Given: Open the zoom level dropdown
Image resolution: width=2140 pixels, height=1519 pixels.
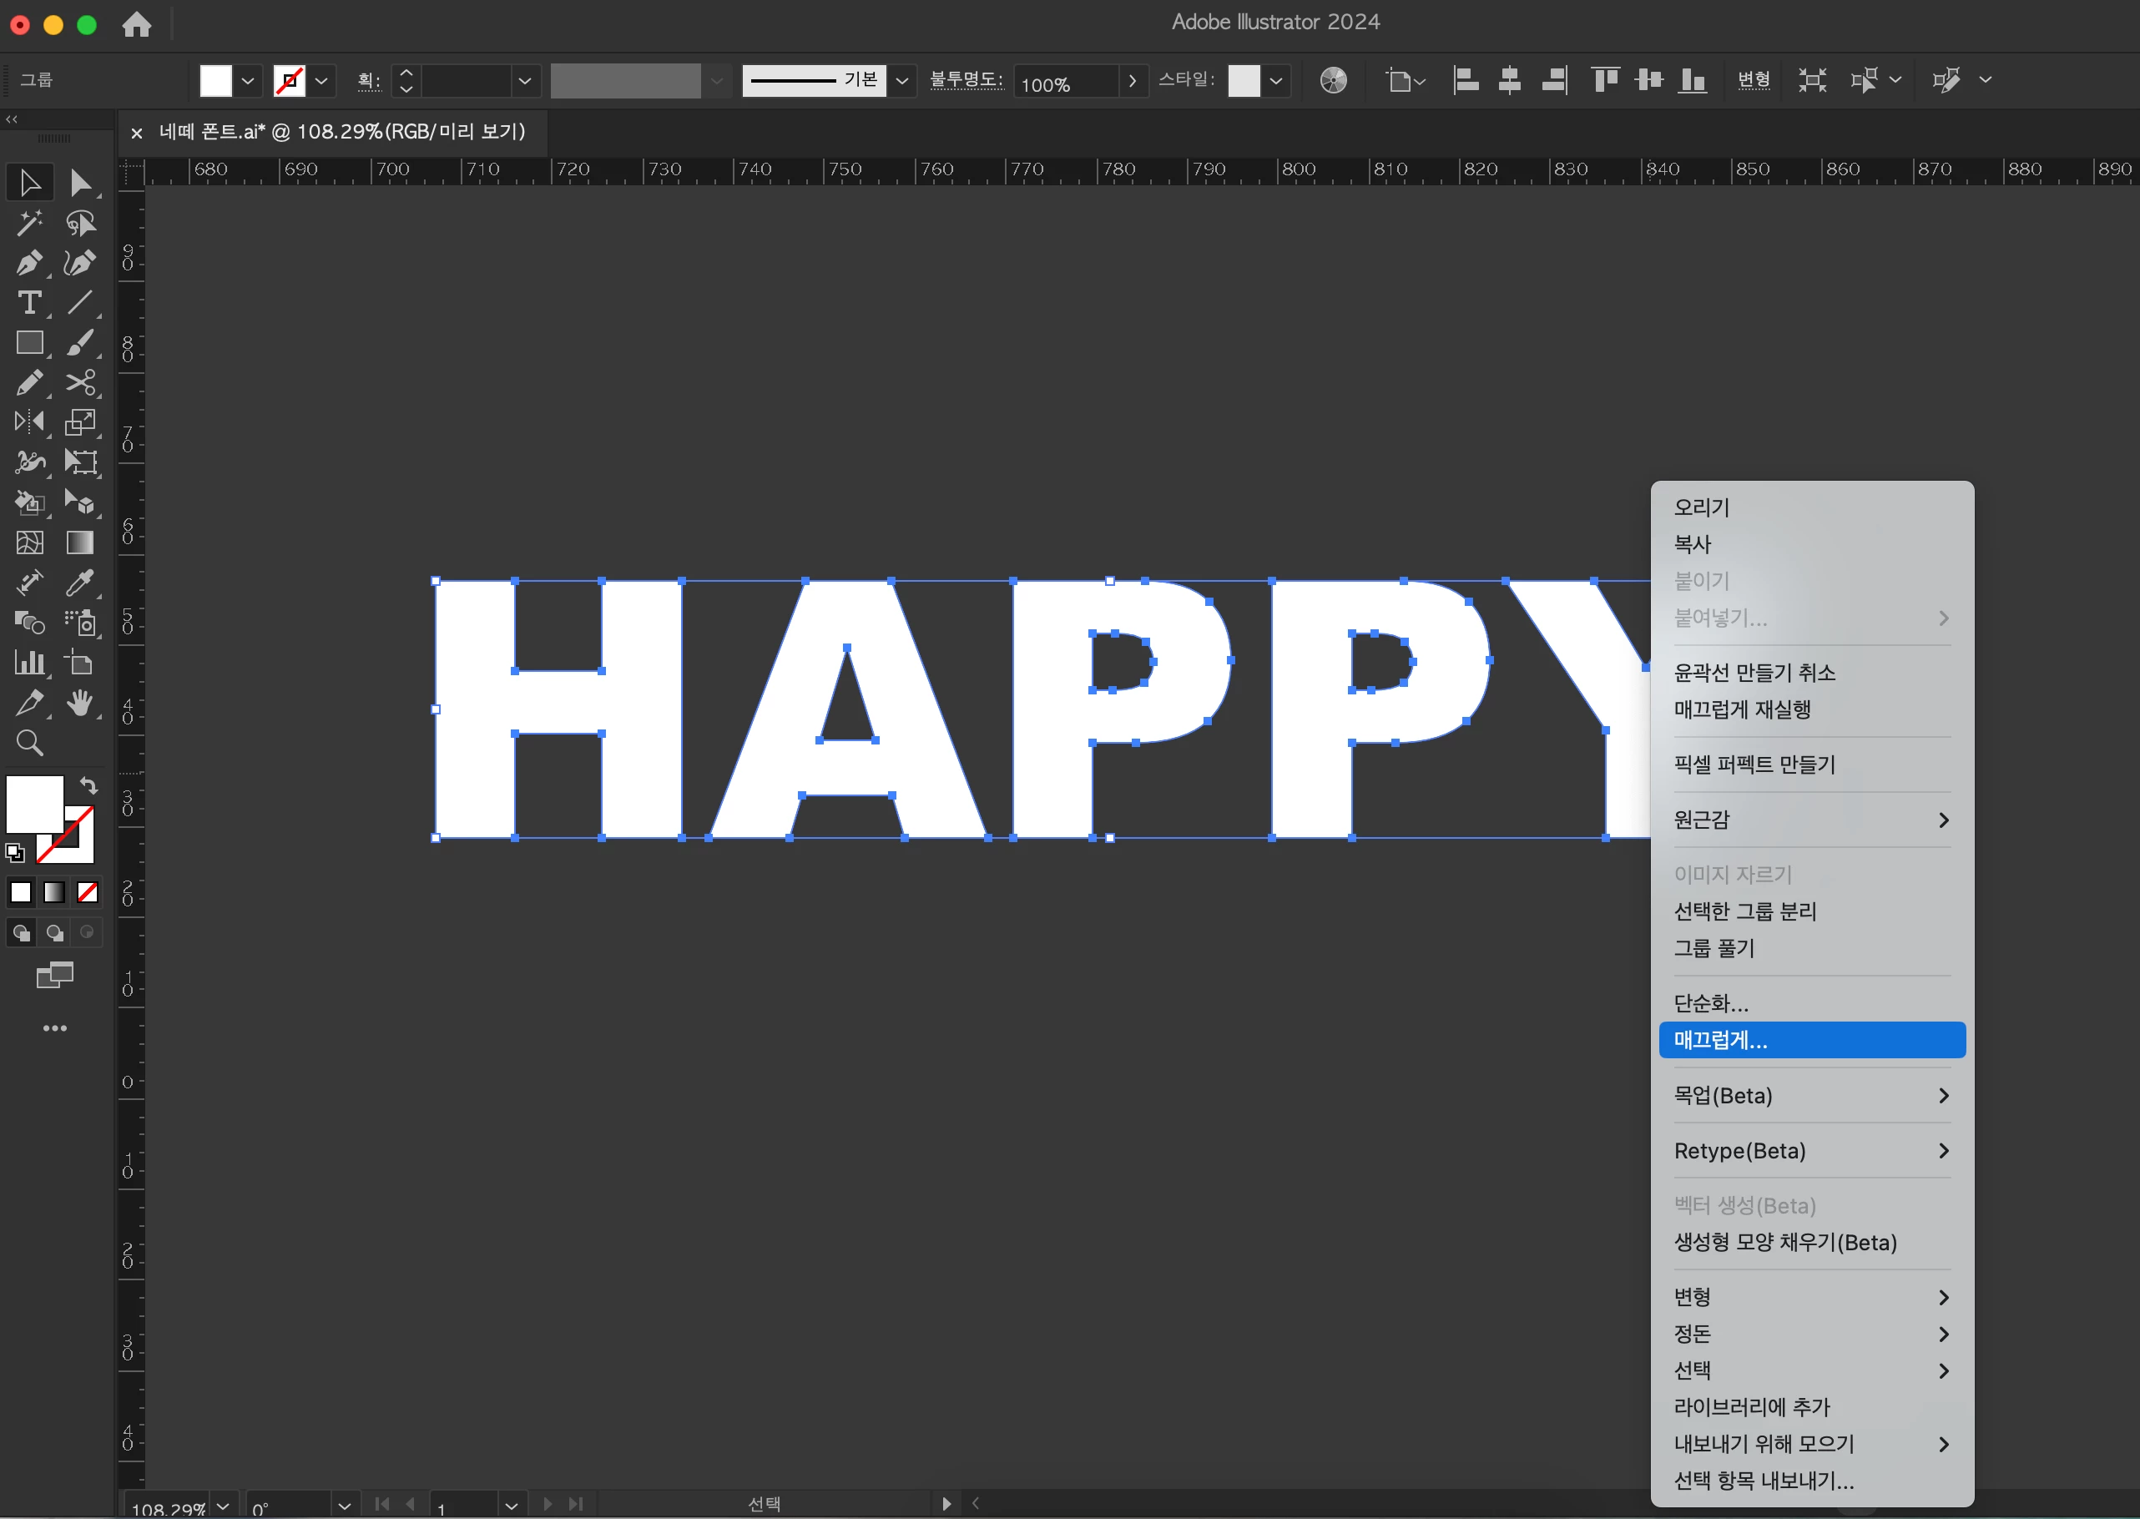Looking at the screenshot, I should pos(223,1506).
